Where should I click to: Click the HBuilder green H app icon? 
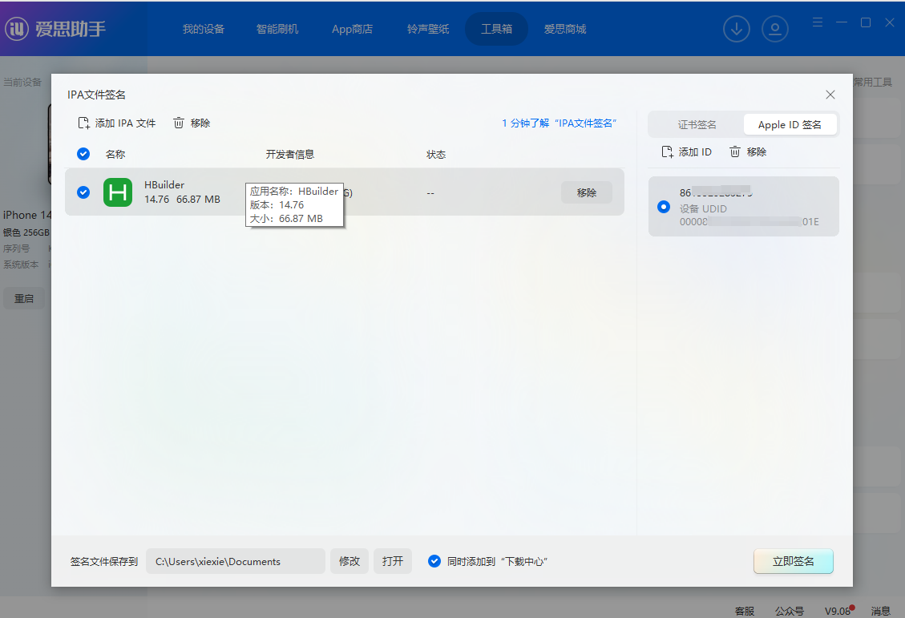click(x=118, y=192)
